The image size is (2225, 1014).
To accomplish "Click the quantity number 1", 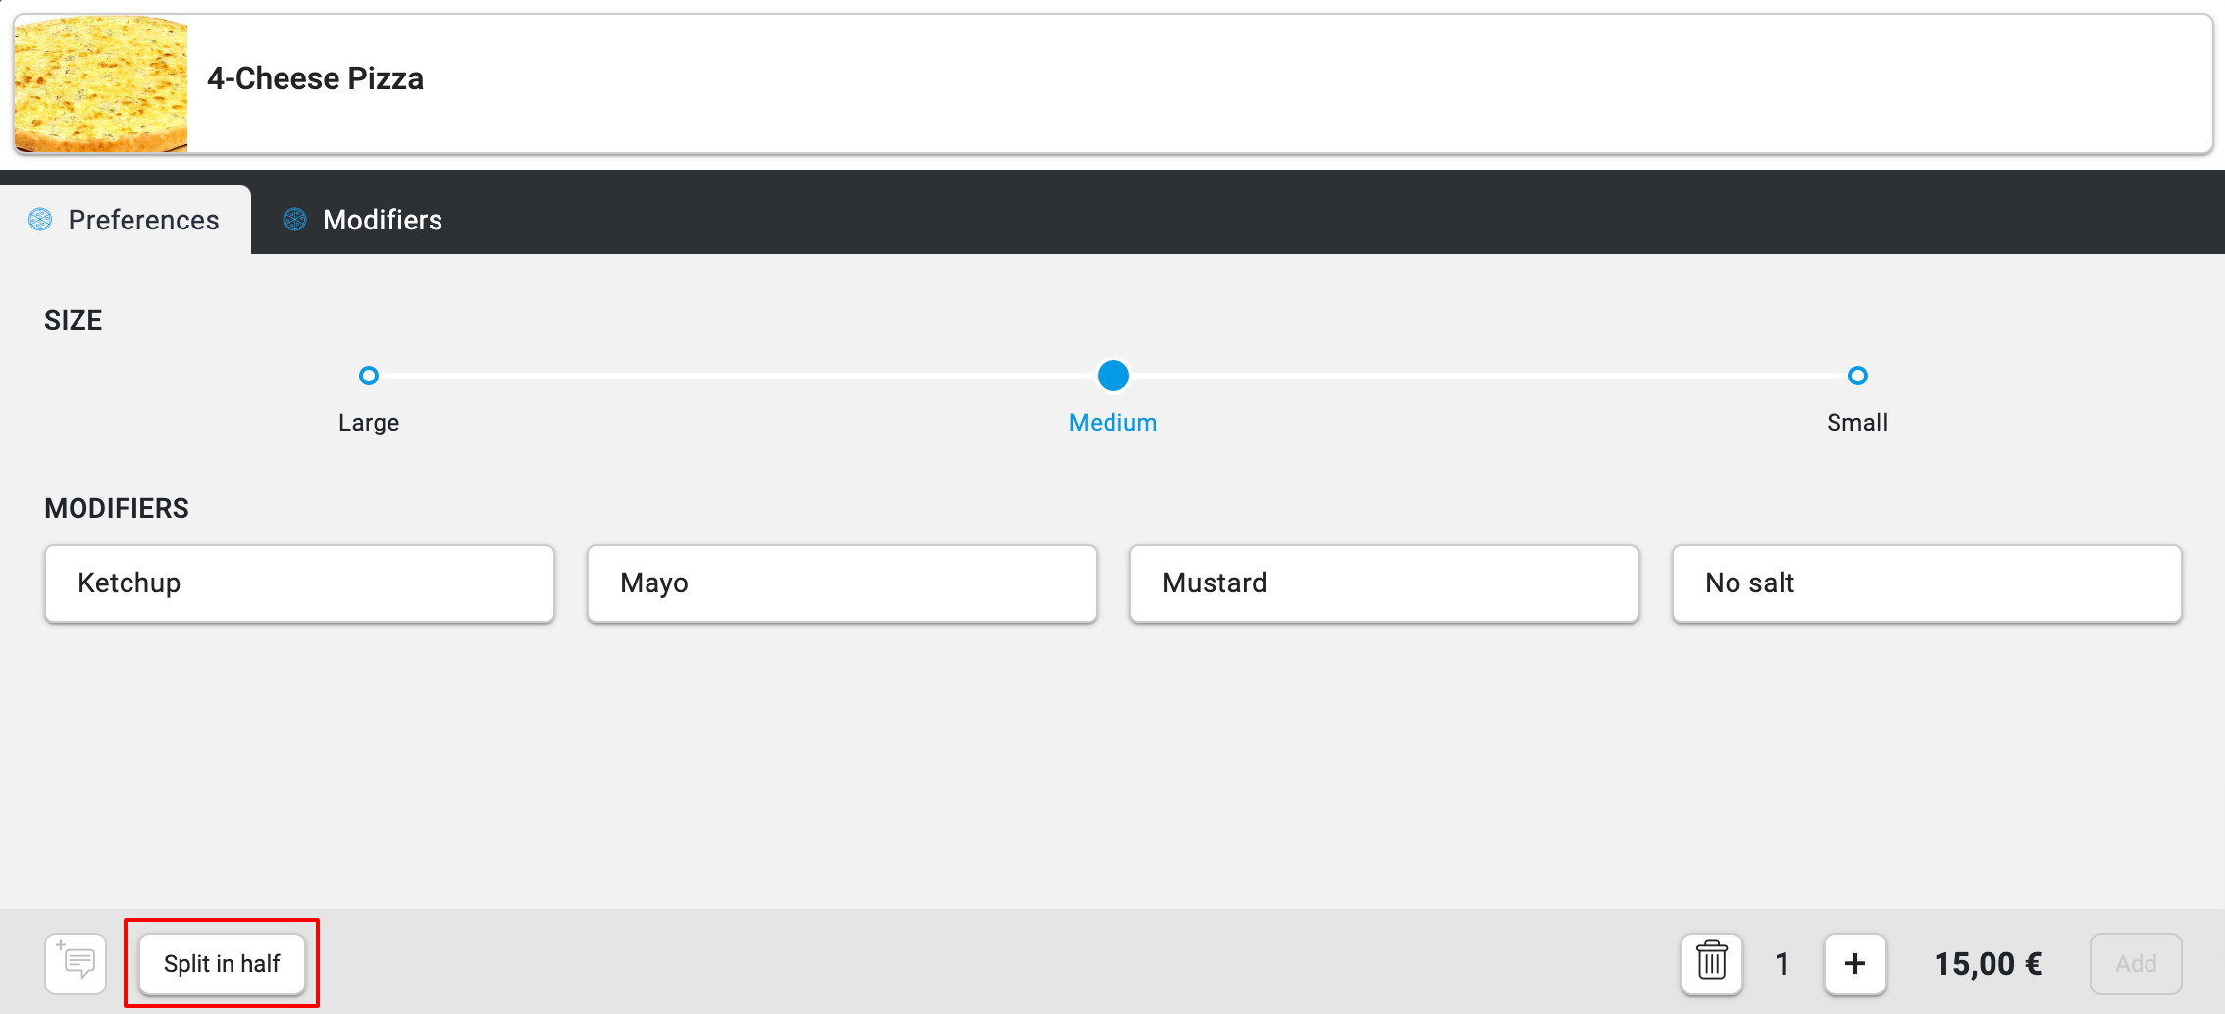I will point(1783,963).
